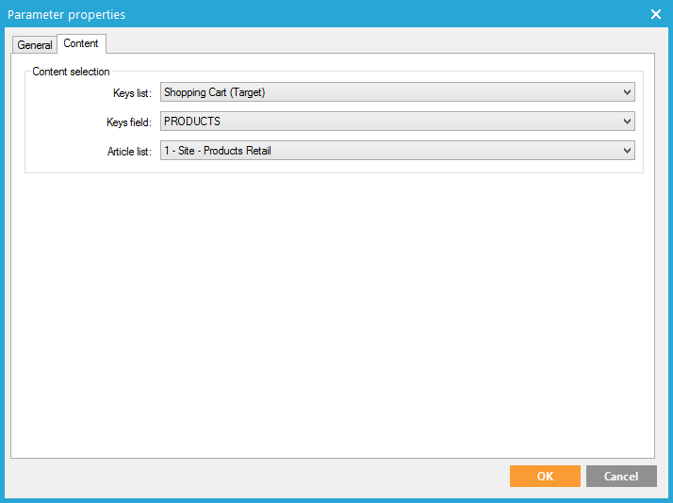Open the Keys field dropdown arrow
Viewport: 673px width, 503px height.
(627, 122)
